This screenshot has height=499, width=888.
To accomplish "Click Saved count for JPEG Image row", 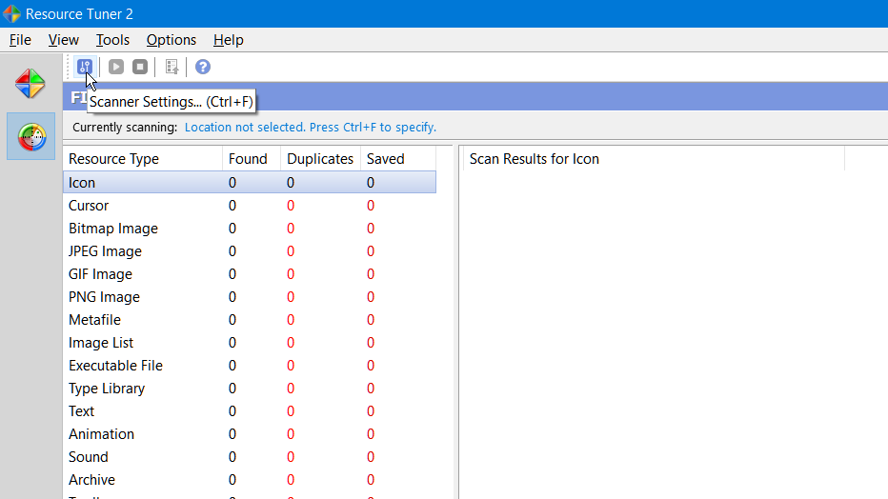I will click(x=371, y=251).
